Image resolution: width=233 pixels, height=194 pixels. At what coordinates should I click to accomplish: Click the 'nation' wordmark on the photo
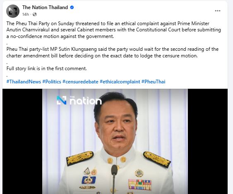coord(86,101)
